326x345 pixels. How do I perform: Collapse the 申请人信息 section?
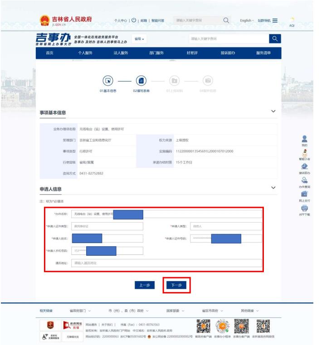pyautogui.click(x=273, y=187)
